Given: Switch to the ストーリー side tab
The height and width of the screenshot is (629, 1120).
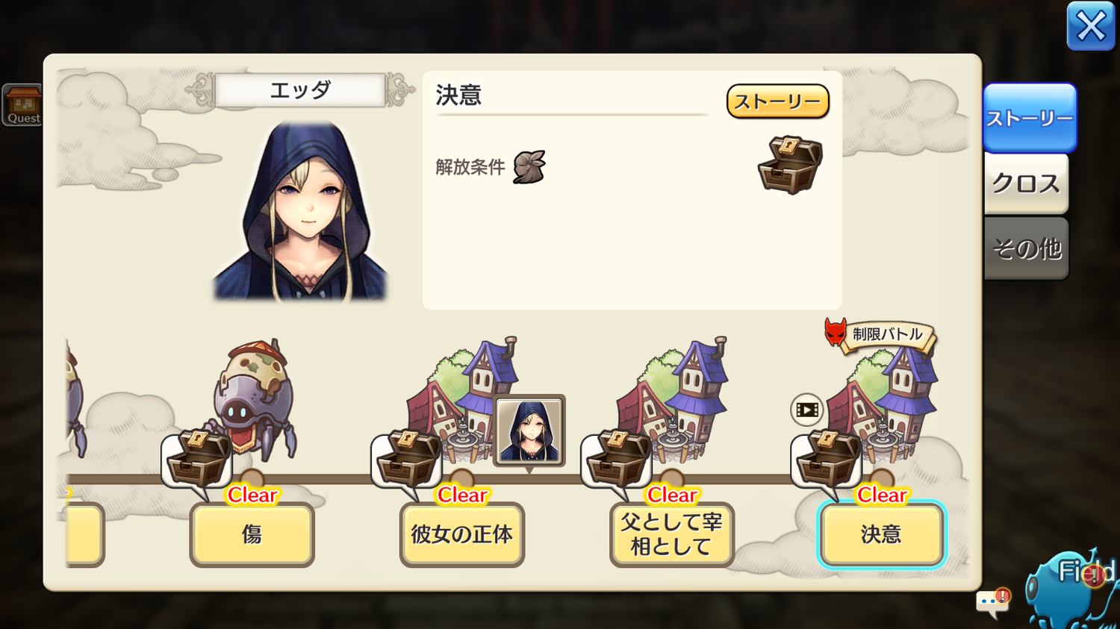Looking at the screenshot, I should tap(1030, 118).
